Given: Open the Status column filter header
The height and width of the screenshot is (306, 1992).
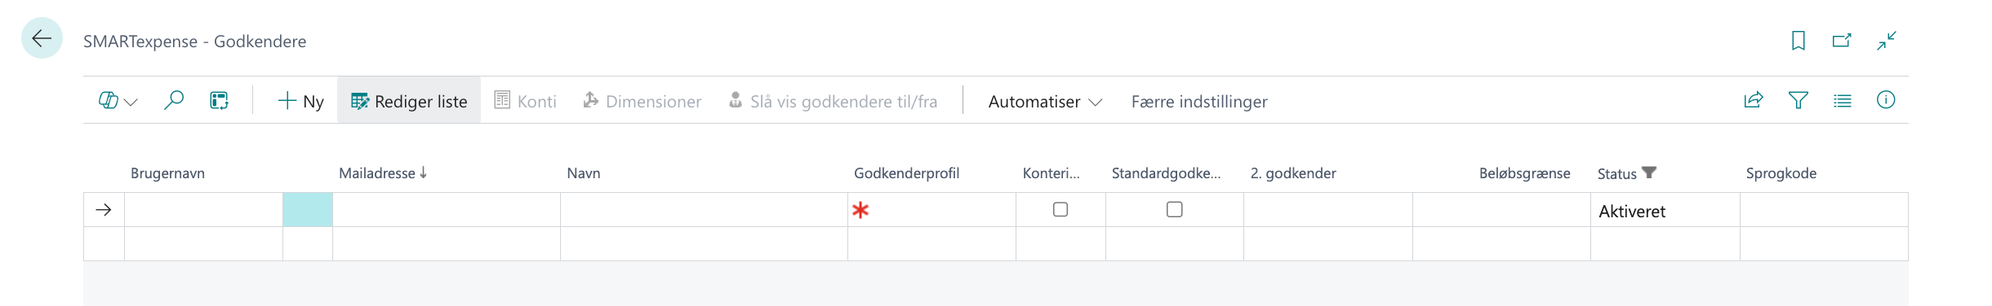Looking at the screenshot, I should pos(1627,173).
